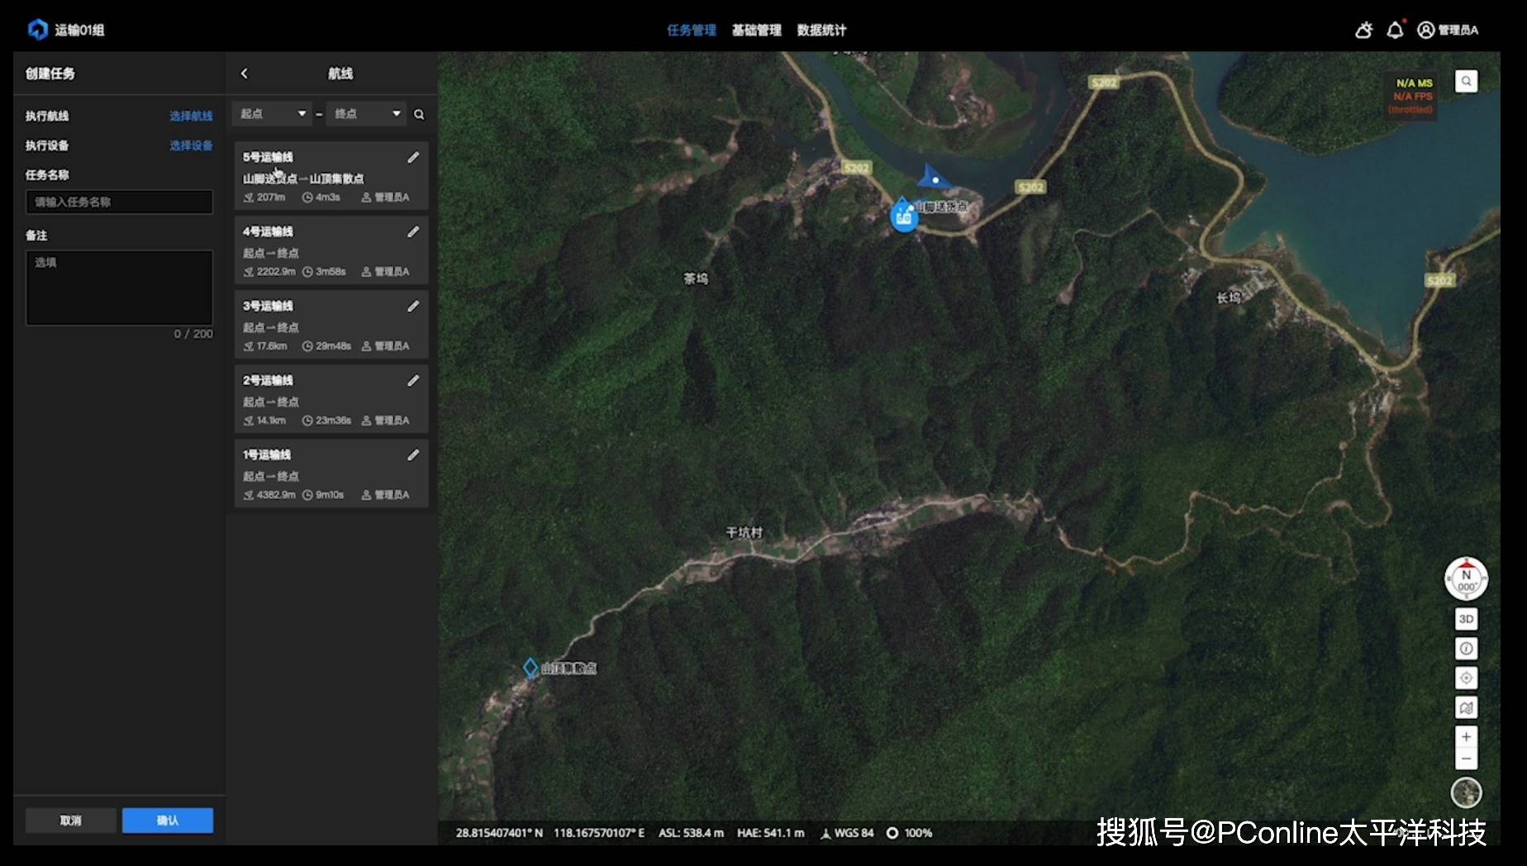
Task: Open the 终点 dropdown
Action: tap(367, 114)
